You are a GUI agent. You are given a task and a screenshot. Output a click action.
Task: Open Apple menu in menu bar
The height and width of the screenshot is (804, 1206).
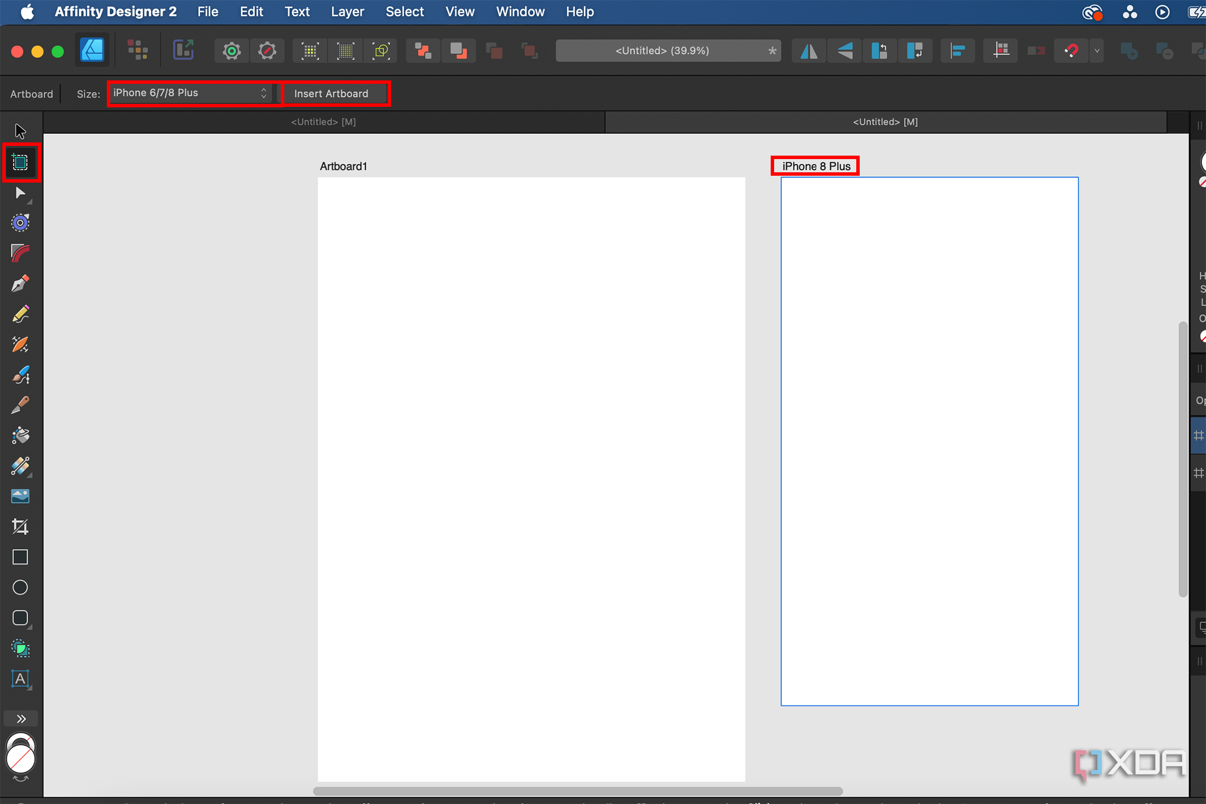(28, 11)
